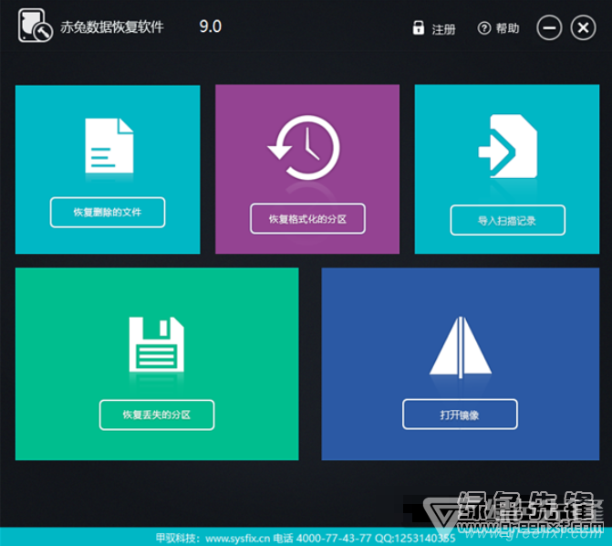Select the 导入扫描记录 button

pyautogui.click(x=507, y=220)
